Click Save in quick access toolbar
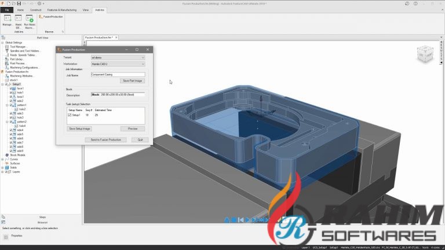 pyautogui.click(x=19, y=3)
